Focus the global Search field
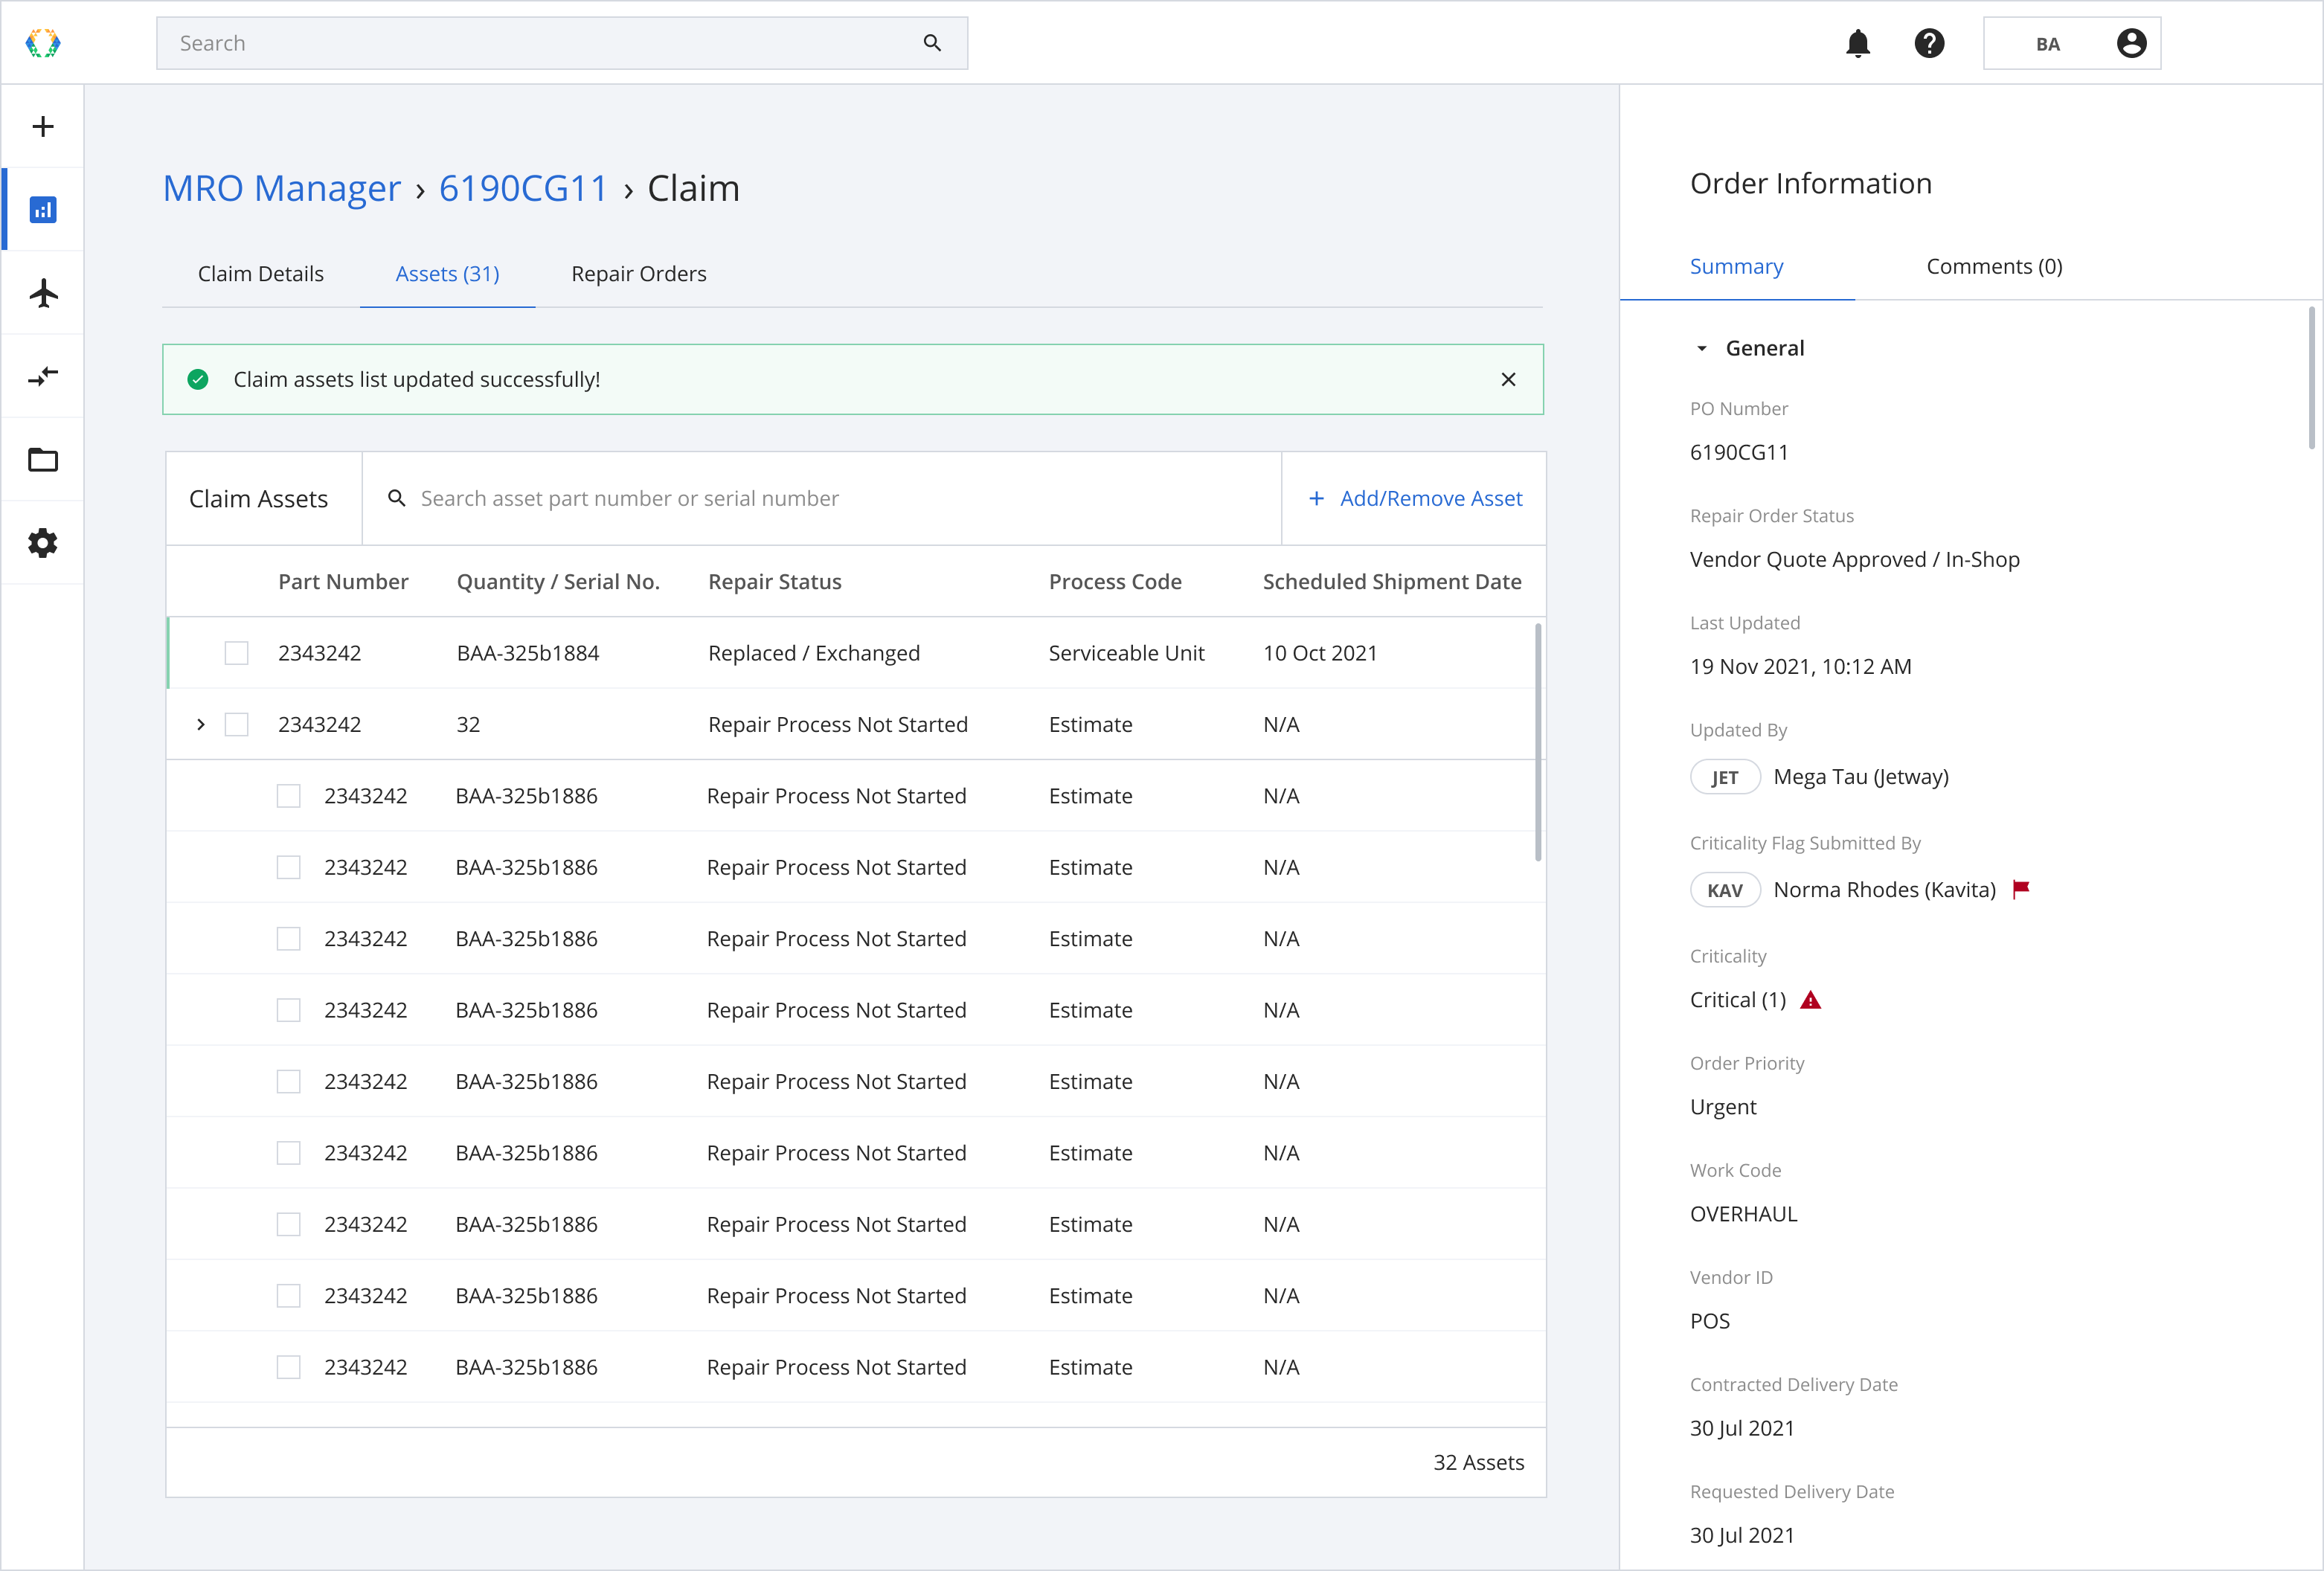The width and height of the screenshot is (2324, 1571). pyautogui.click(x=562, y=43)
